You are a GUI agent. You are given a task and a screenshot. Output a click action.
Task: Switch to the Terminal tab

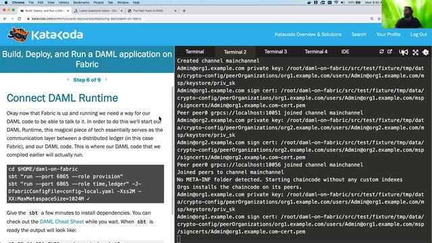pos(194,52)
